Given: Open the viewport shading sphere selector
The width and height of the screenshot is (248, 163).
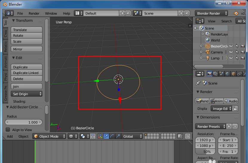Looking at the screenshot, I should pyautogui.click(x=73, y=136).
